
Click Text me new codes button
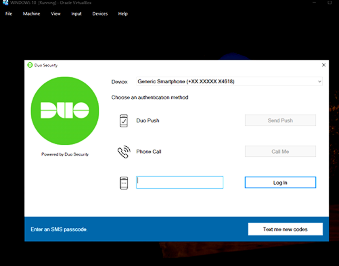pos(286,229)
